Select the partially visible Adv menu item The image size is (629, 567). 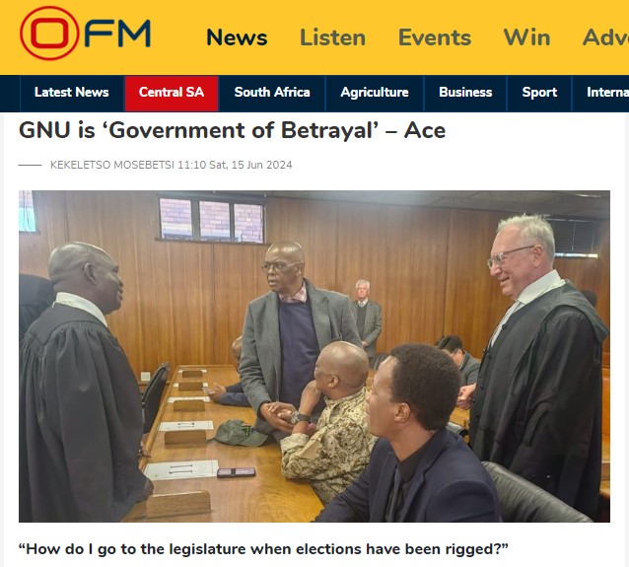pos(605,37)
